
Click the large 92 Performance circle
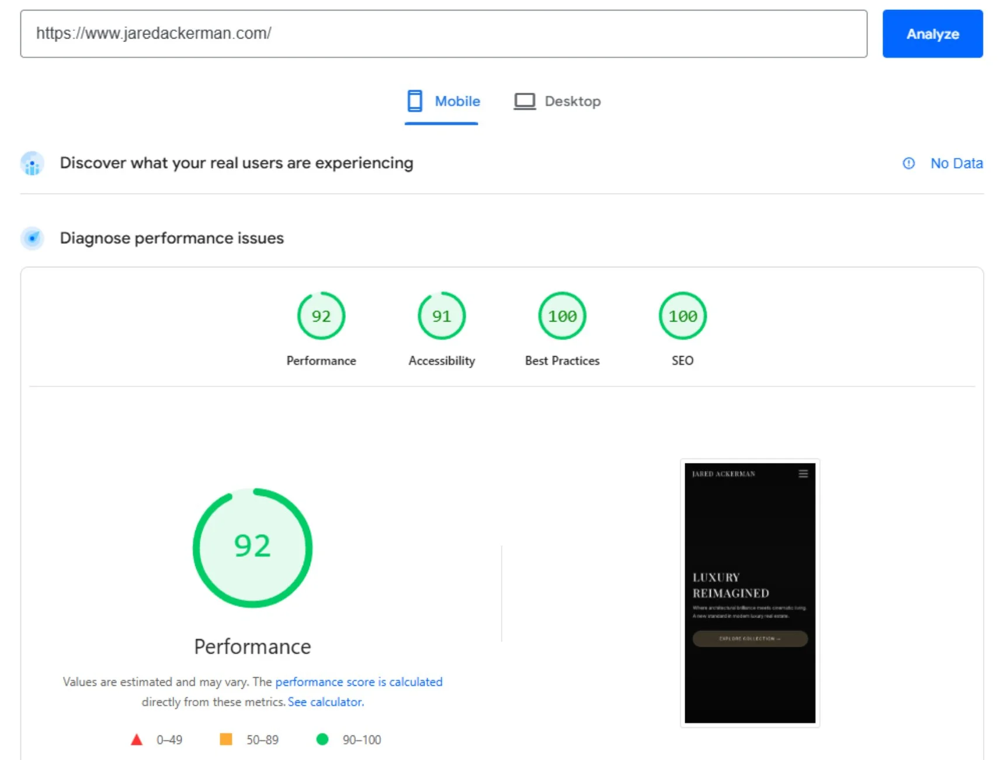(251, 547)
